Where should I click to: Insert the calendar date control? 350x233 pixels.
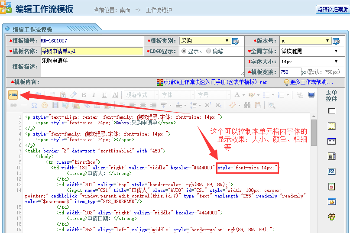(x=332, y=187)
